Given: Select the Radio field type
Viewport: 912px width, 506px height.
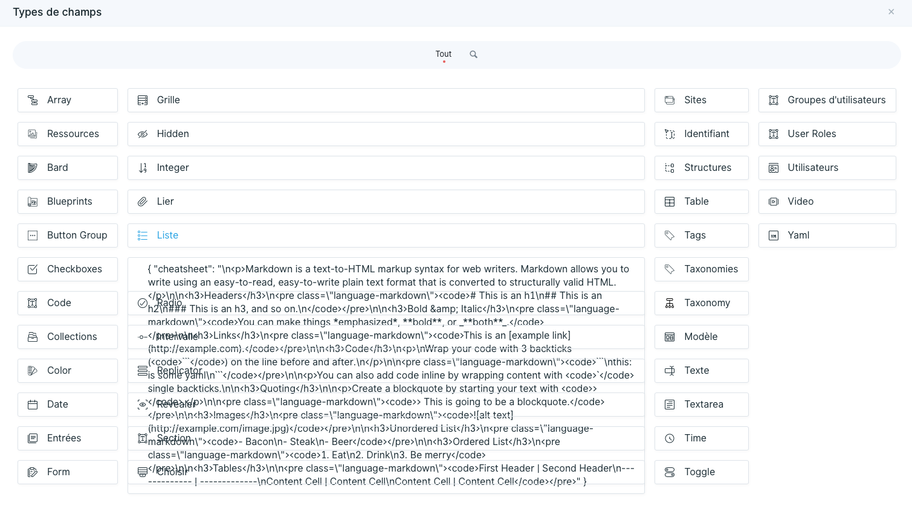Looking at the screenshot, I should pos(386,303).
